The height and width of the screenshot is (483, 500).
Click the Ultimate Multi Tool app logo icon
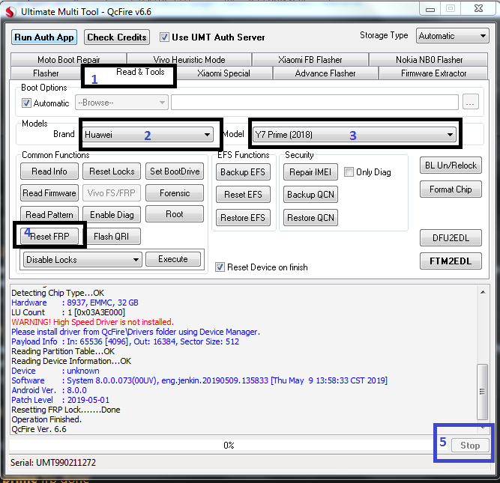(x=10, y=12)
